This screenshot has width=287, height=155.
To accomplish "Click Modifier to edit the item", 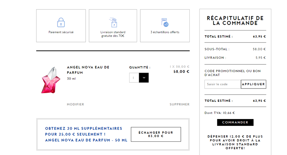I will tap(75, 104).
